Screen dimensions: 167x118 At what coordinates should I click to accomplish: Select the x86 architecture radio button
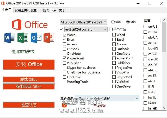coord(113,22)
